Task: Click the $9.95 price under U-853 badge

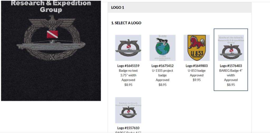Action: pos(197,80)
